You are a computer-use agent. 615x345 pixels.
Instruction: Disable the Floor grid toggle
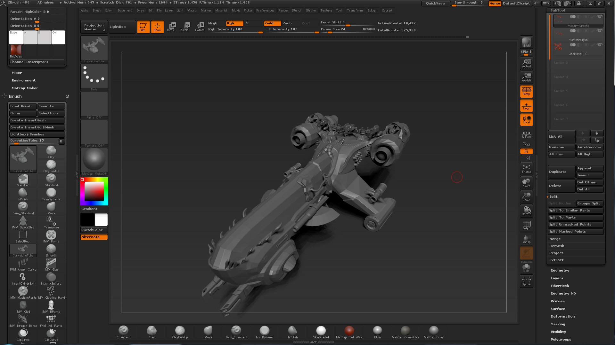(x=526, y=105)
